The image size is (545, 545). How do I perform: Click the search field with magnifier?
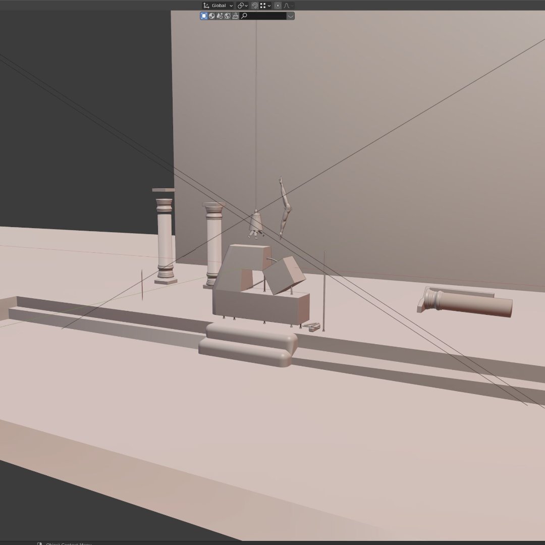263,16
